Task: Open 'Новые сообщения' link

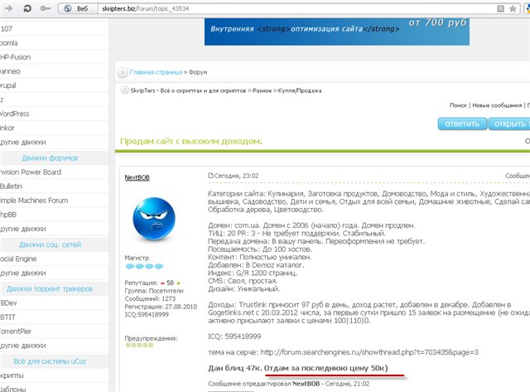Action: (497, 105)
